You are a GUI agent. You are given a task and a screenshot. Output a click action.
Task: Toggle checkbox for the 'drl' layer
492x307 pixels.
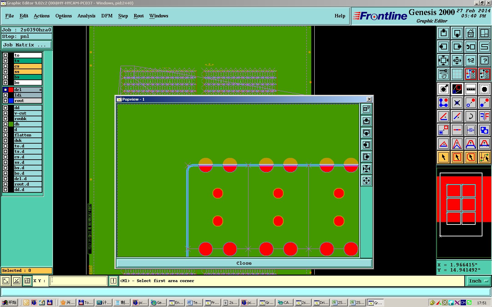5,90
